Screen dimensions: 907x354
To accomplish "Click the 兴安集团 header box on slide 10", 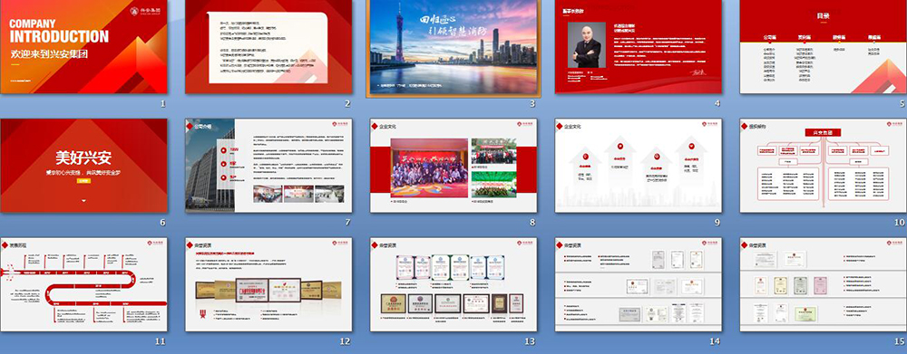I will [x=823, y=132].
